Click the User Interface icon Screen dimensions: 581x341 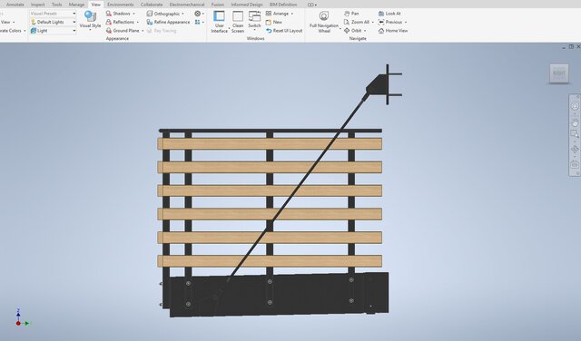click(219, 16)
